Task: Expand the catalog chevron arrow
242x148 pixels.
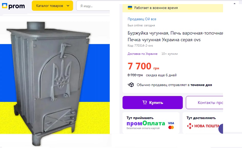Action: click(x=68, y=6)
